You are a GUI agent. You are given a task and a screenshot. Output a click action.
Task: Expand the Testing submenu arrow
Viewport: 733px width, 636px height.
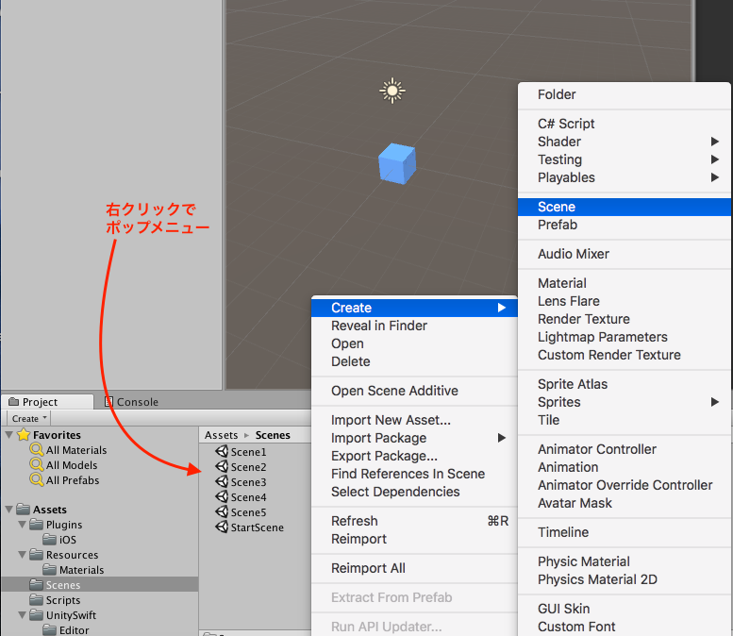pos(715,159)
